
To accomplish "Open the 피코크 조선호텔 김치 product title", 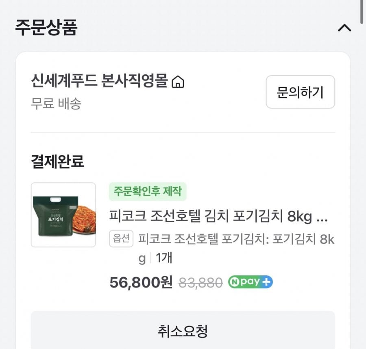I will 218,216.
